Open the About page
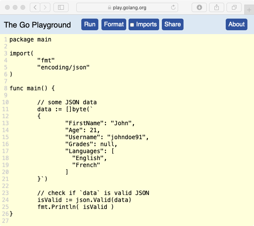The image size is (254, 226). pos(236,24)
